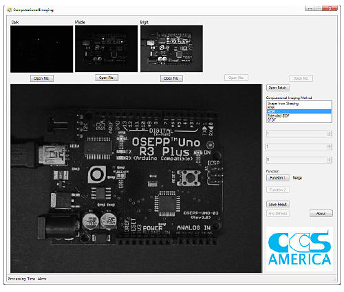Select HDR in the imaging method list
344x292 pixels.
coord(299,111)
